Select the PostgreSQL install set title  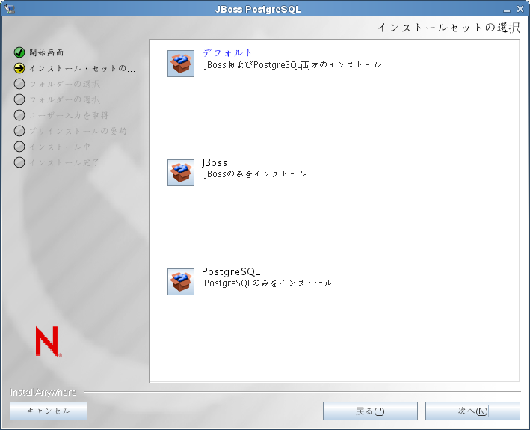(231, 271)
